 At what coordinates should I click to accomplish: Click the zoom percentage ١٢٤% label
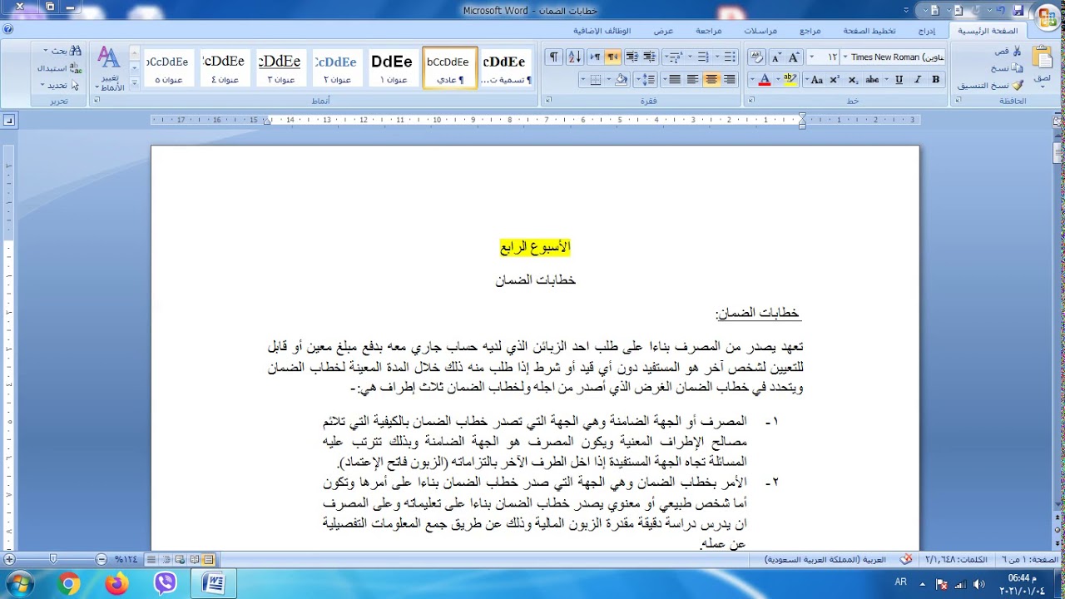point(126,560)
